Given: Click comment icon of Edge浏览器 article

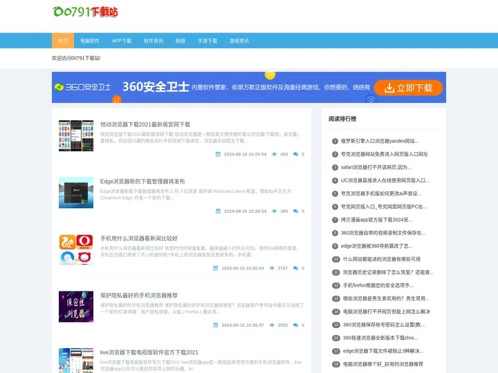Looking at the screenshot, I should point(296,211).
